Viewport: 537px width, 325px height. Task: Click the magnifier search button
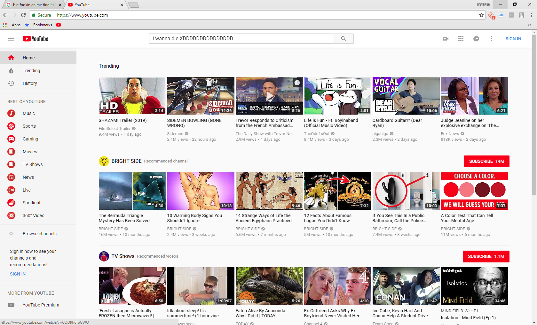click(x=343, y=39)
